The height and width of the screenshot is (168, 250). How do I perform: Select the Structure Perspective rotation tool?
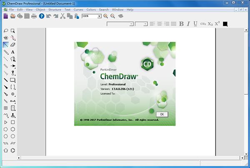6,38
